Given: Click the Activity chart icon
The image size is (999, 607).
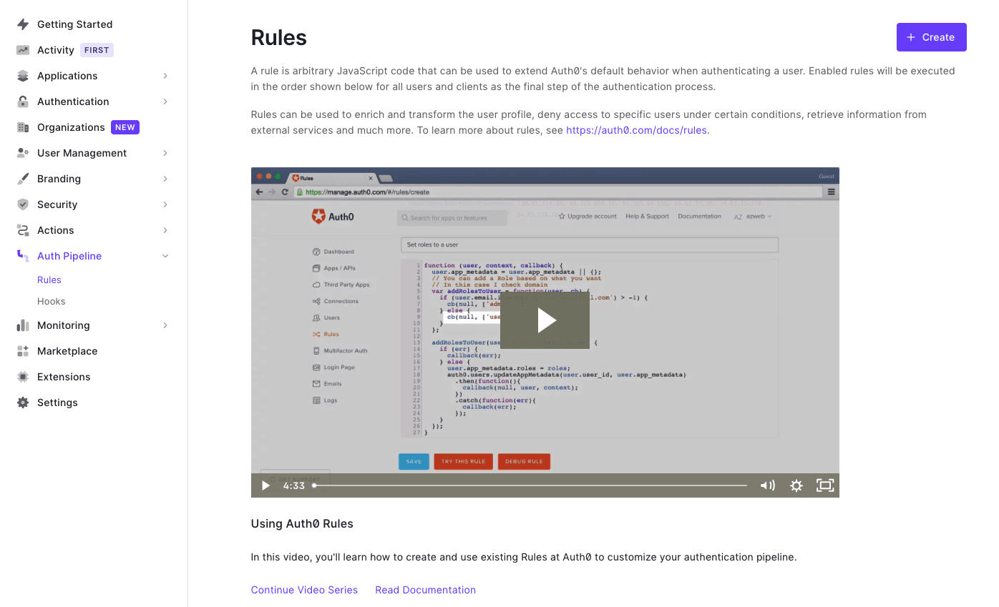Looking at the screenshot, I should click(x=23, y=50).
